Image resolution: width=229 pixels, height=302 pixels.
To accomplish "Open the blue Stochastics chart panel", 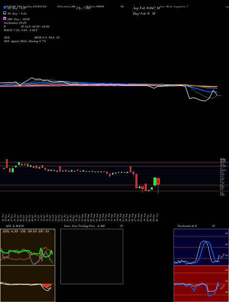I will coord(201,247).
